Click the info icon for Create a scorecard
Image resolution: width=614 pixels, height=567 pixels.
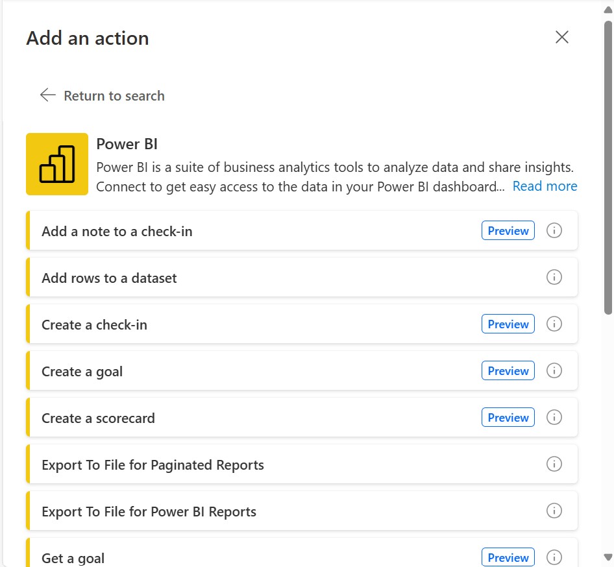(x=554, y=417)
